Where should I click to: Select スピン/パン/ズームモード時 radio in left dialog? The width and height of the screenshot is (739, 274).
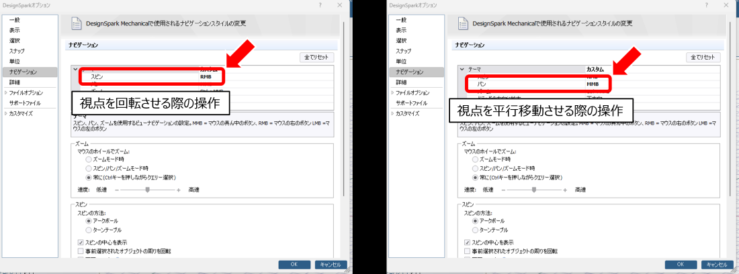pyautogui.click(x=89, y=169)
